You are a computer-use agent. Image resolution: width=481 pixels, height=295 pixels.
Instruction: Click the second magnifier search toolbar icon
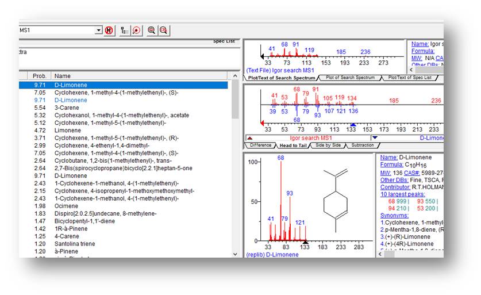[164, 30]
